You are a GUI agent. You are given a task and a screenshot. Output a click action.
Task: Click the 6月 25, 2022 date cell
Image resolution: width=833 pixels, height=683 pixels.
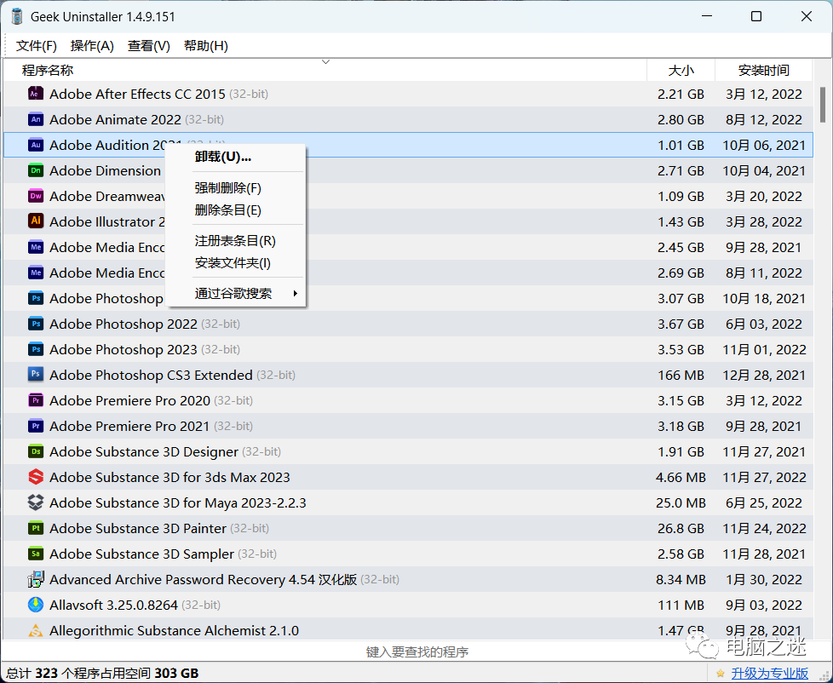(764, 502)
